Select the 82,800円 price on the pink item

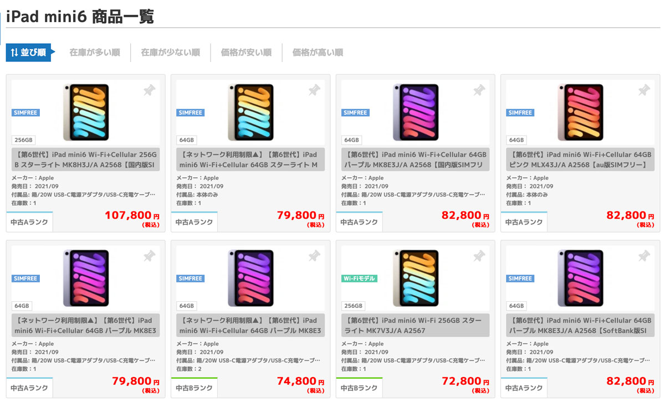pos(631,216)
